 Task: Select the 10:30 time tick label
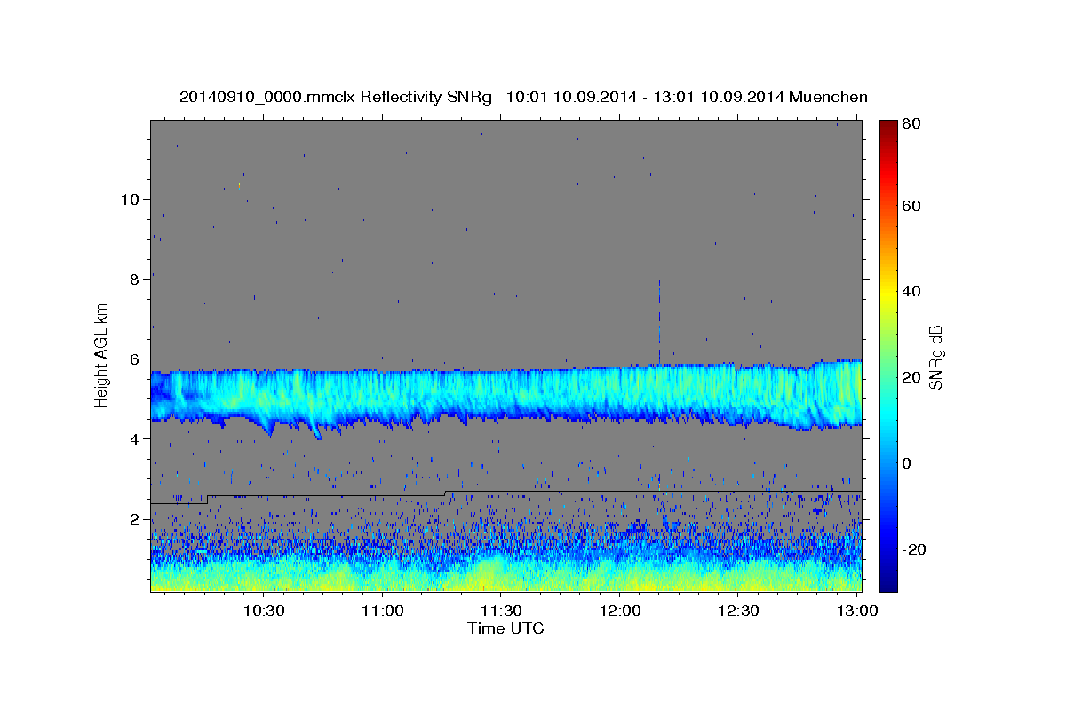(x=264, y=611)
